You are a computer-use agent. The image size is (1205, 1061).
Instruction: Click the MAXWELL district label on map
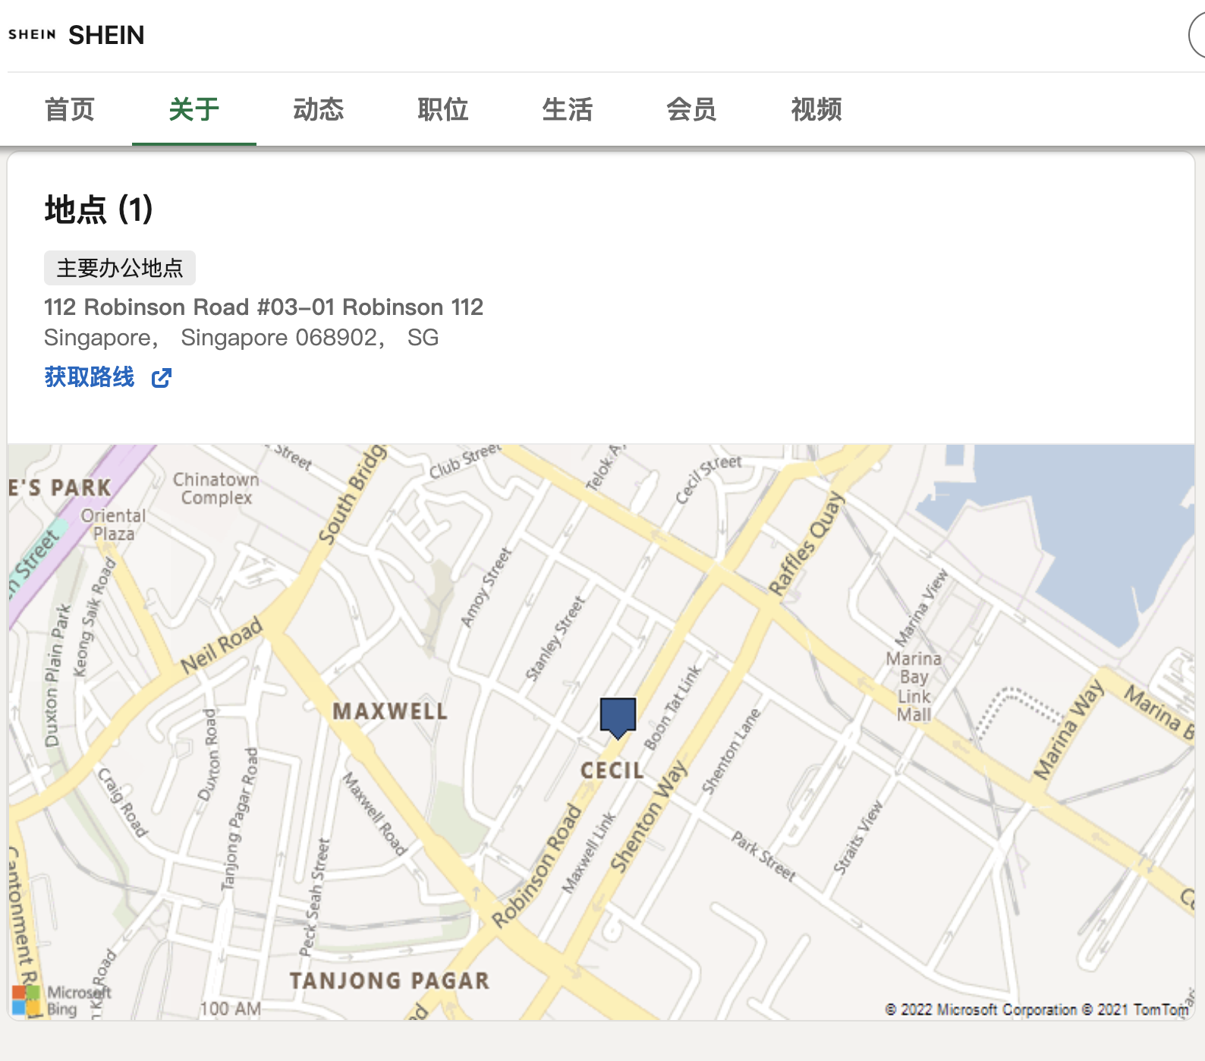(390, 711)
